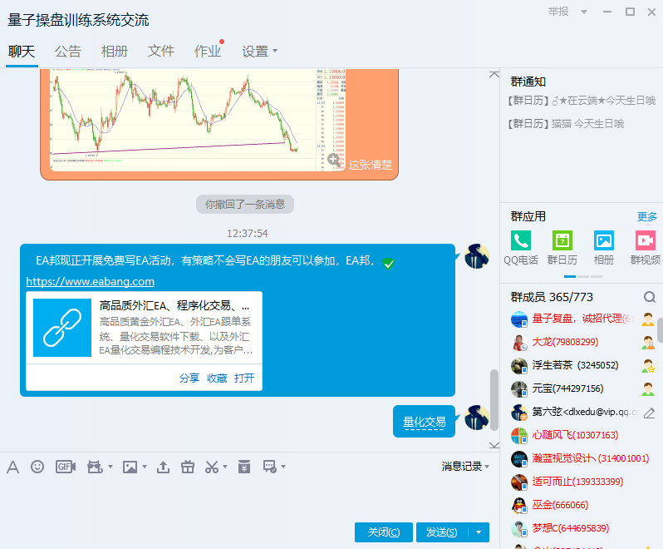Image resolution: width=663 pixels, height=549 pixels.
Task: Open the candlestick chart image
Action: pyautogui.click(x=198, y=120)
